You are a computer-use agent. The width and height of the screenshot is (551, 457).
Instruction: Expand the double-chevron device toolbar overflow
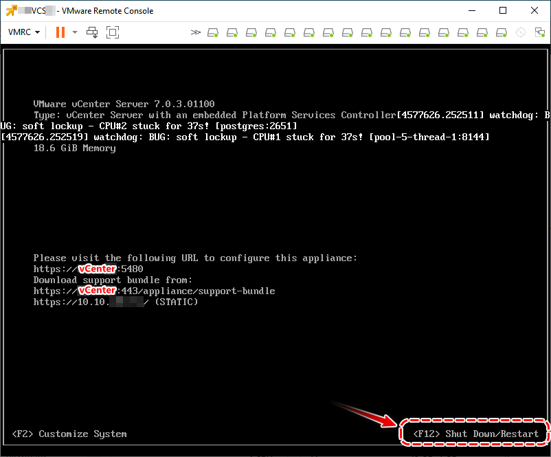click(x=196, y=32)
